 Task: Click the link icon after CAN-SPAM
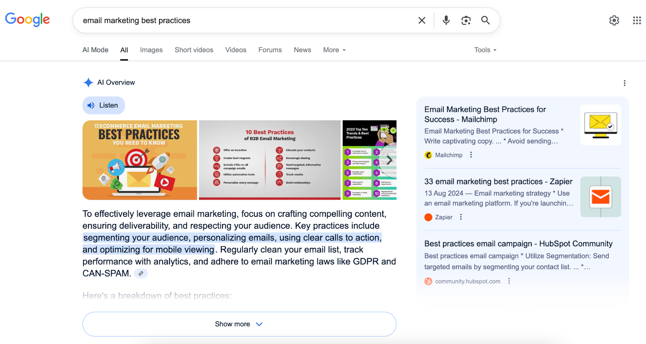[141, 273]
